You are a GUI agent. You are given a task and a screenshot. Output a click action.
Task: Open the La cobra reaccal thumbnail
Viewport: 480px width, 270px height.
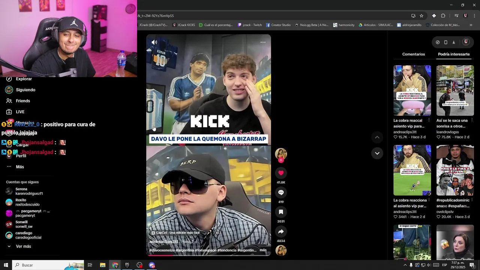412,90
